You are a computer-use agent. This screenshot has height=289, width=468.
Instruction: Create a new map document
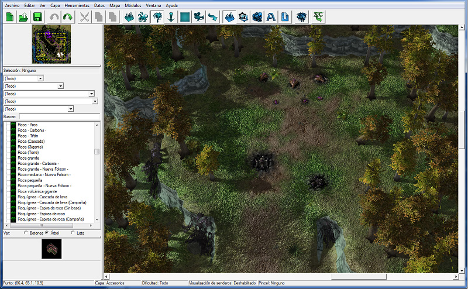(x=9, y=17)
